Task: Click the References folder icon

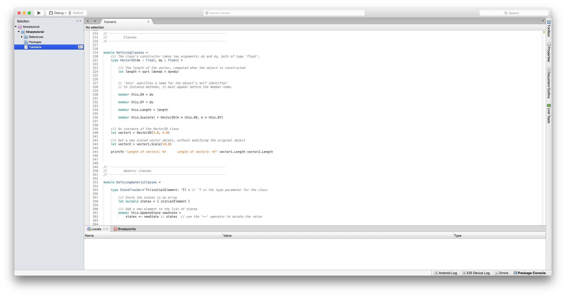Action: [26, 37]
